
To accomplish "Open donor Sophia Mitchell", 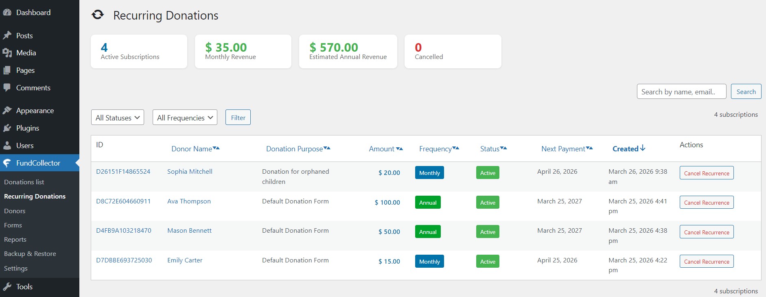I will click(x=190, y=172).
